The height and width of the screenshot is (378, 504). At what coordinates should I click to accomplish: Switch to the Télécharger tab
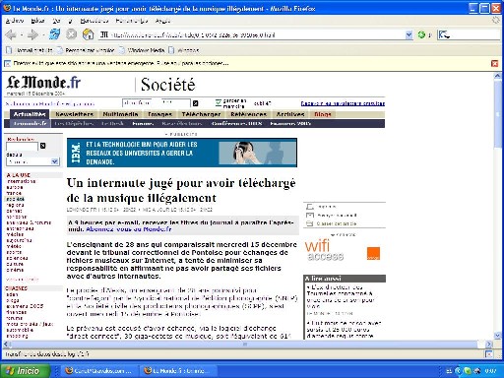201,114
